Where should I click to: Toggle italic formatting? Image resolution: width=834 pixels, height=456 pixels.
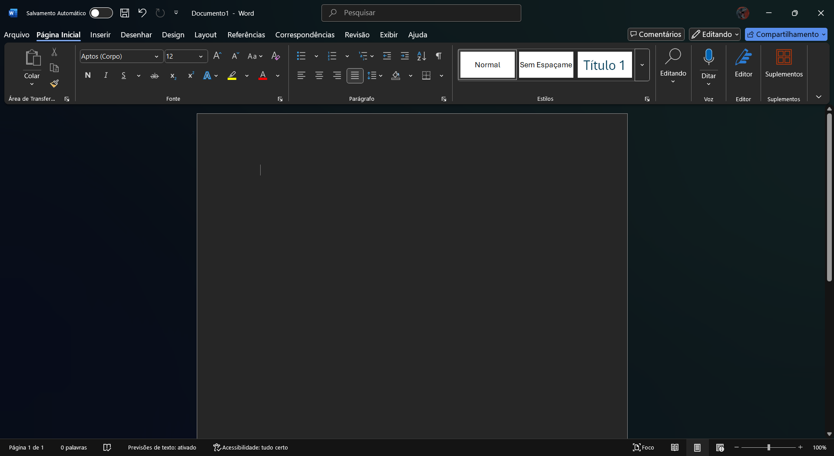(x=106, y=76)
